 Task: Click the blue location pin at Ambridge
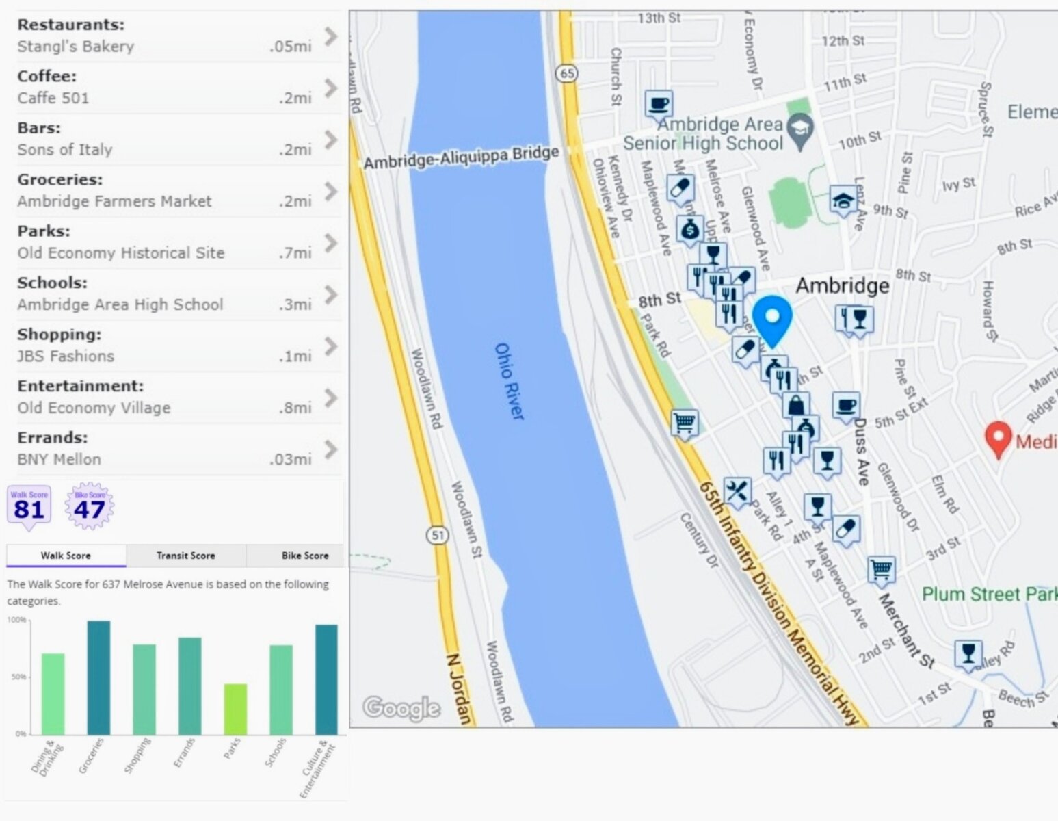click(772, 321)
